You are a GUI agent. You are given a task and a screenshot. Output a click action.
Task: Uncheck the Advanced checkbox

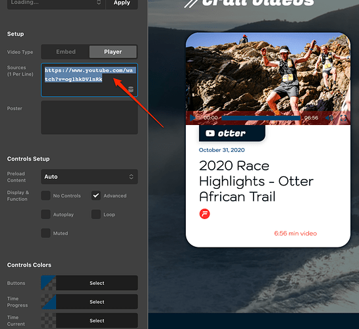pos(96,195)
